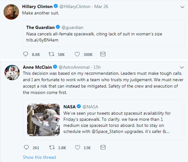Viewport: 188px width, 162px height.
Task: Retweet Hillary Clinton's "Make another suit" tweet
Action: [x=52, y=54]
